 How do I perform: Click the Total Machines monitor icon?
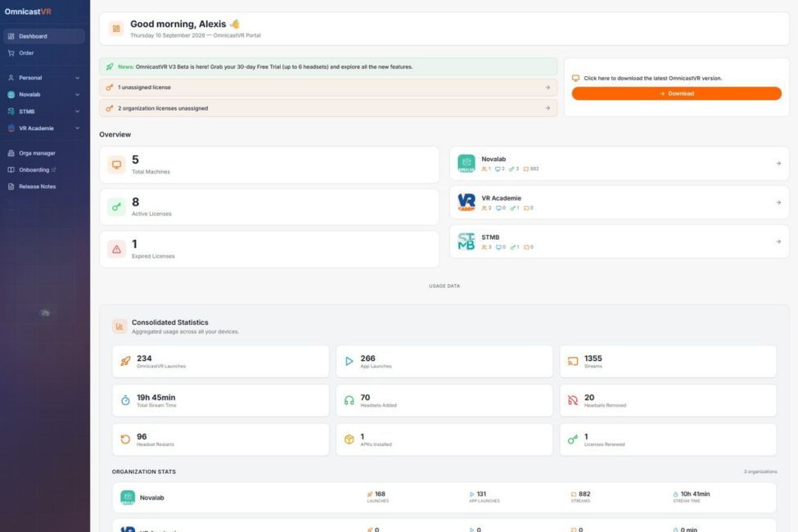click(116, 165)
